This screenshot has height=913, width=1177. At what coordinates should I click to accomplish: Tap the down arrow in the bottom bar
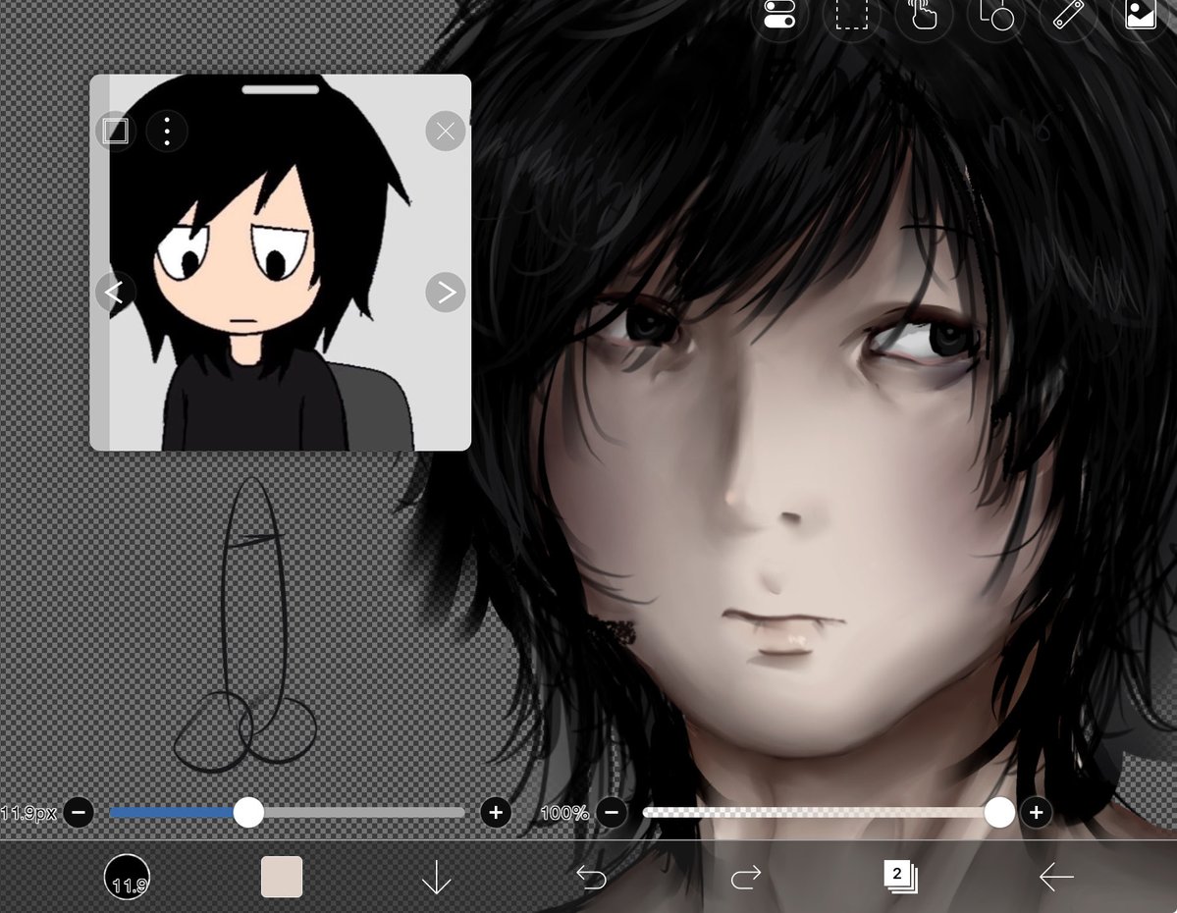[x=436, y=877]
